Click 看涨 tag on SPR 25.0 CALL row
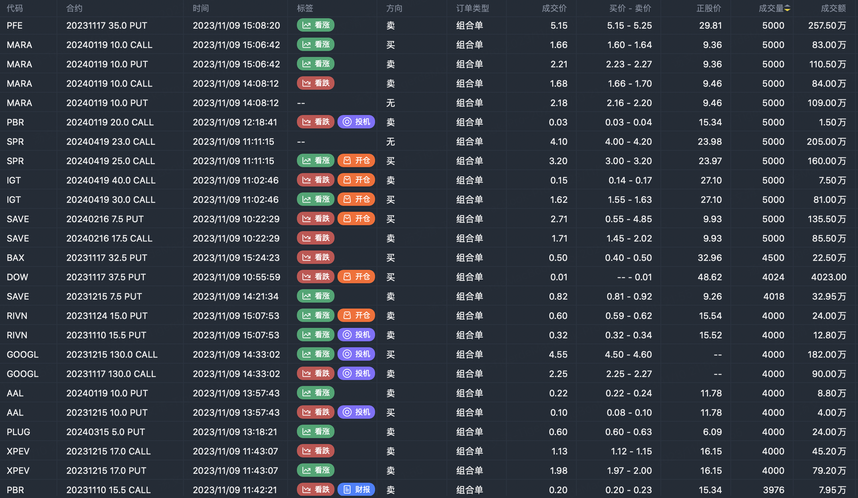Screen dimensions: 858x498 pos(316,160)
